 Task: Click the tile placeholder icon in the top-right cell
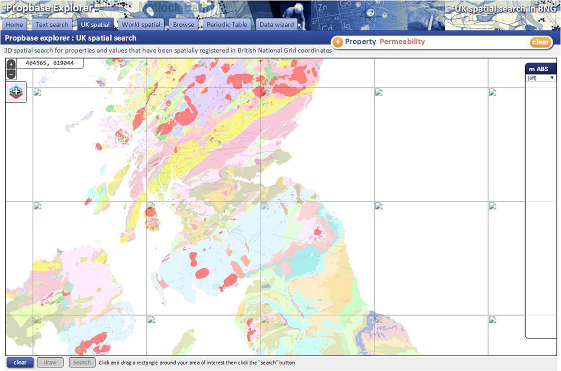(x=493, y=92)
